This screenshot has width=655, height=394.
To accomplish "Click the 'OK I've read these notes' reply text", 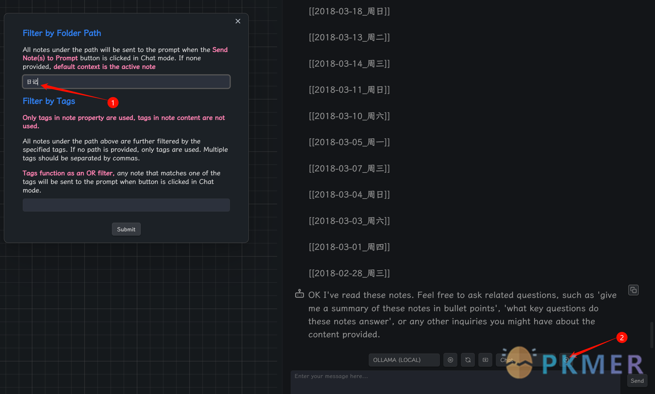I will point(462,315).
